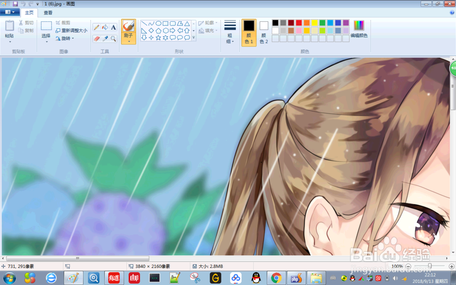This screenshot has width=456, height=285.
Task: Choose the straight Line shape
Action: (144, 24)
